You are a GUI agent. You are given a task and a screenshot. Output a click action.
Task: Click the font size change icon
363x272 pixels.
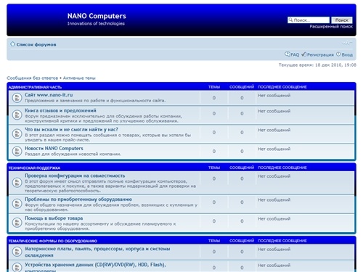pyautogui.click(x=347, y=43)
